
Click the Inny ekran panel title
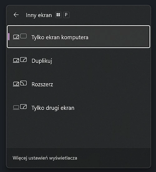coord(39,15)
